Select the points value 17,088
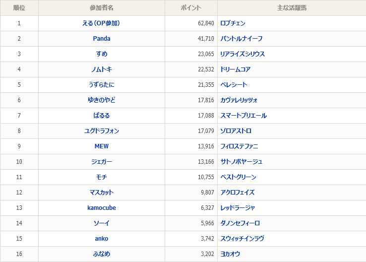This screenshot has width=366, height=262. click(206, 116)
